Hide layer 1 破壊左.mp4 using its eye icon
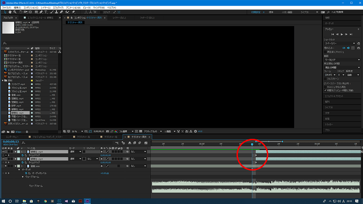 click(x=4, y=152)
